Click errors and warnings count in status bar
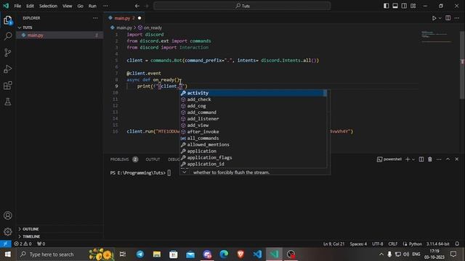This screenshot has width=465, height=261. tap(23, 244)
